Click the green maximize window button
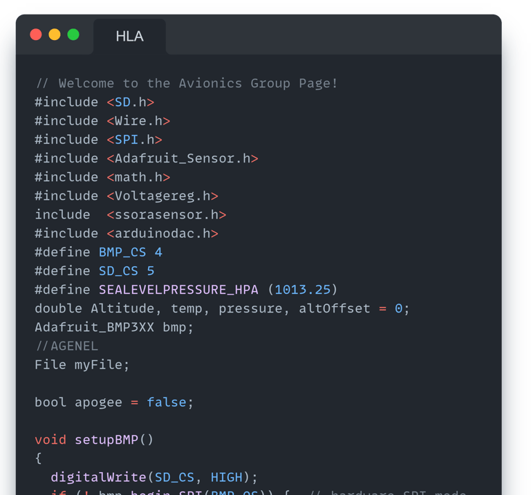This screenshot has width=531, height=495. [x=73, y=35]
